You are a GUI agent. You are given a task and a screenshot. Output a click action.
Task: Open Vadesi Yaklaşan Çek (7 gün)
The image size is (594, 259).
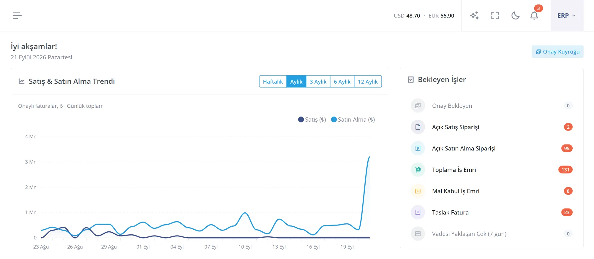492,234
